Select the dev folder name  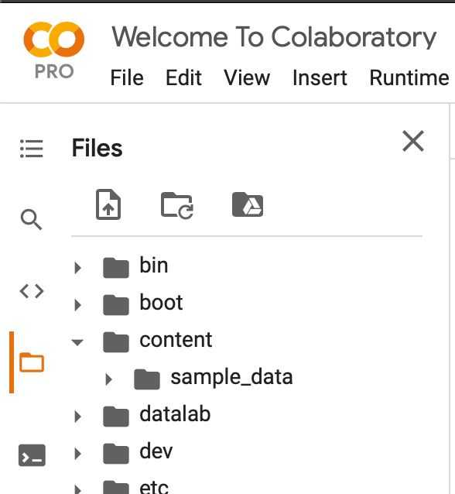156,451
